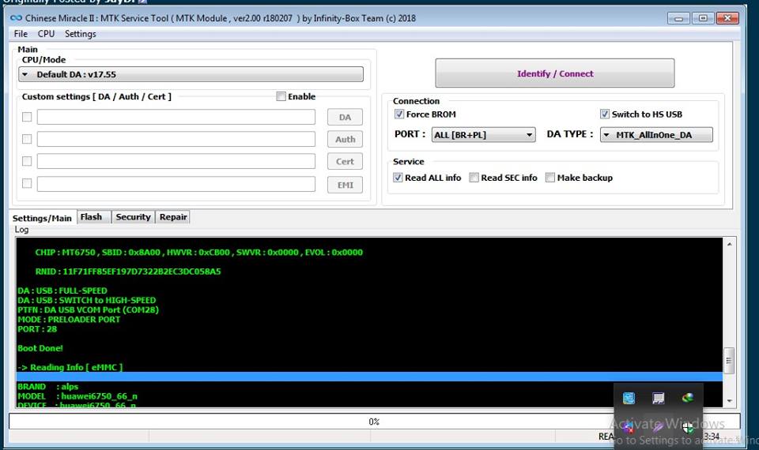Image resolution: width=759 pixels, height=450 pixels.
Task: Click the log scrollbar down arrow
Action: [729, 401]
